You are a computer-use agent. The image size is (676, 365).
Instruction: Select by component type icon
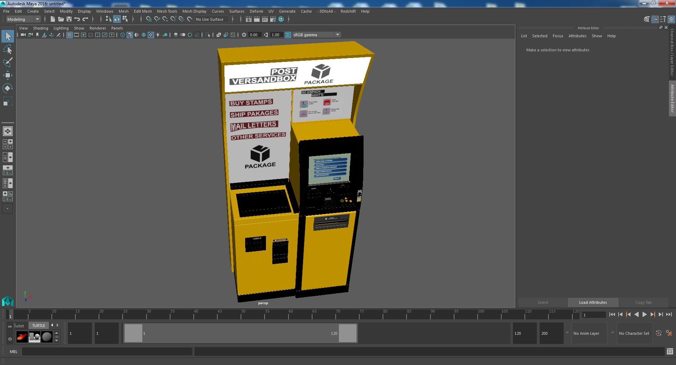coord(125,19)
